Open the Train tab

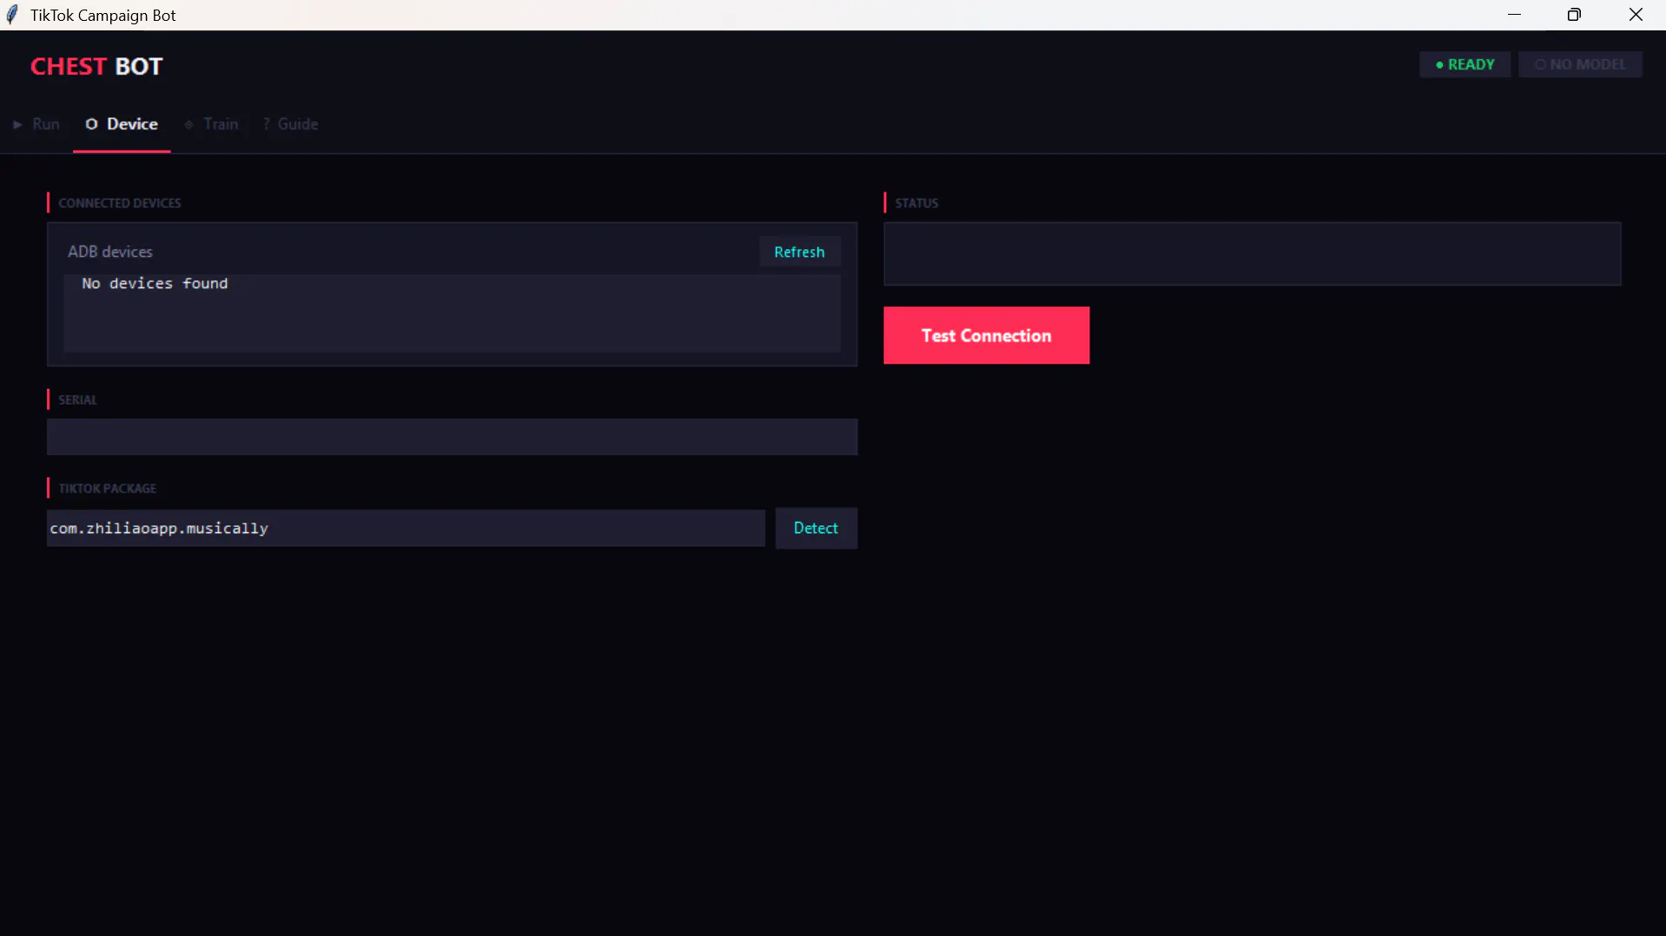pos(212,124)
